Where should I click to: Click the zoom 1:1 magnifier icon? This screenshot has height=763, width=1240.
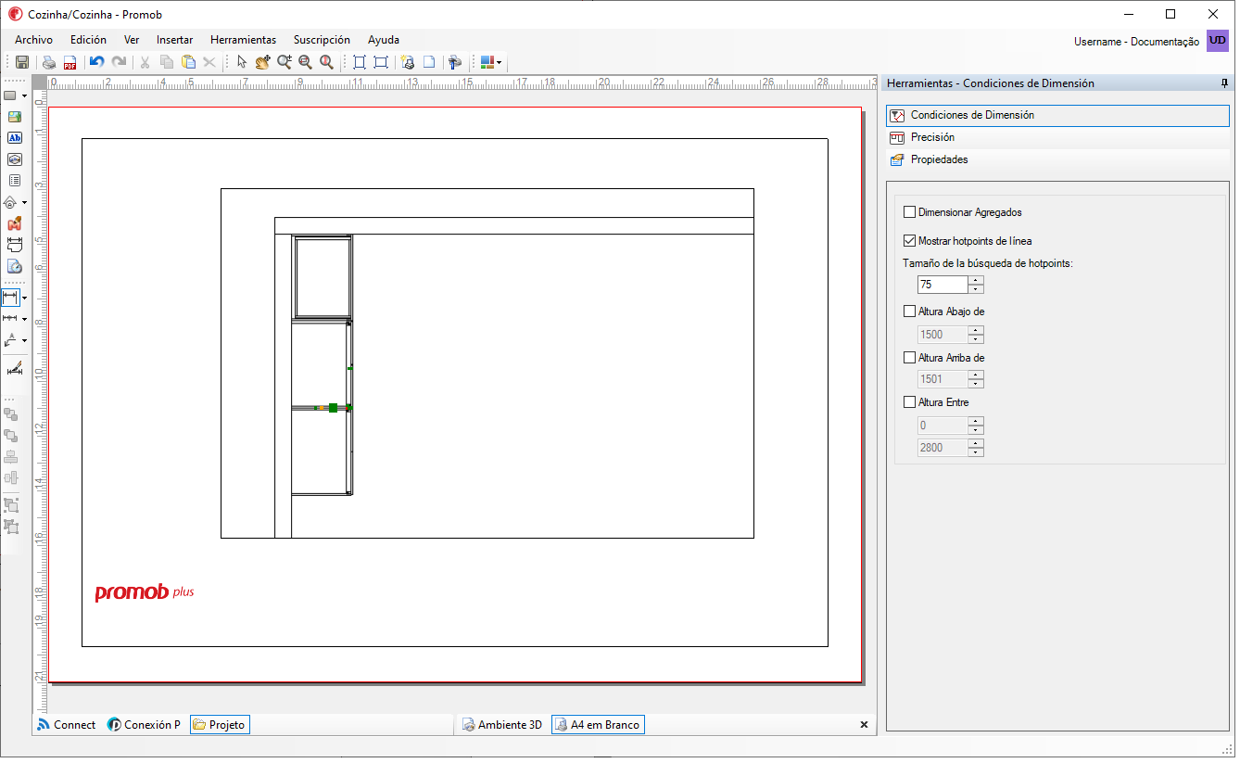(326, 62)
